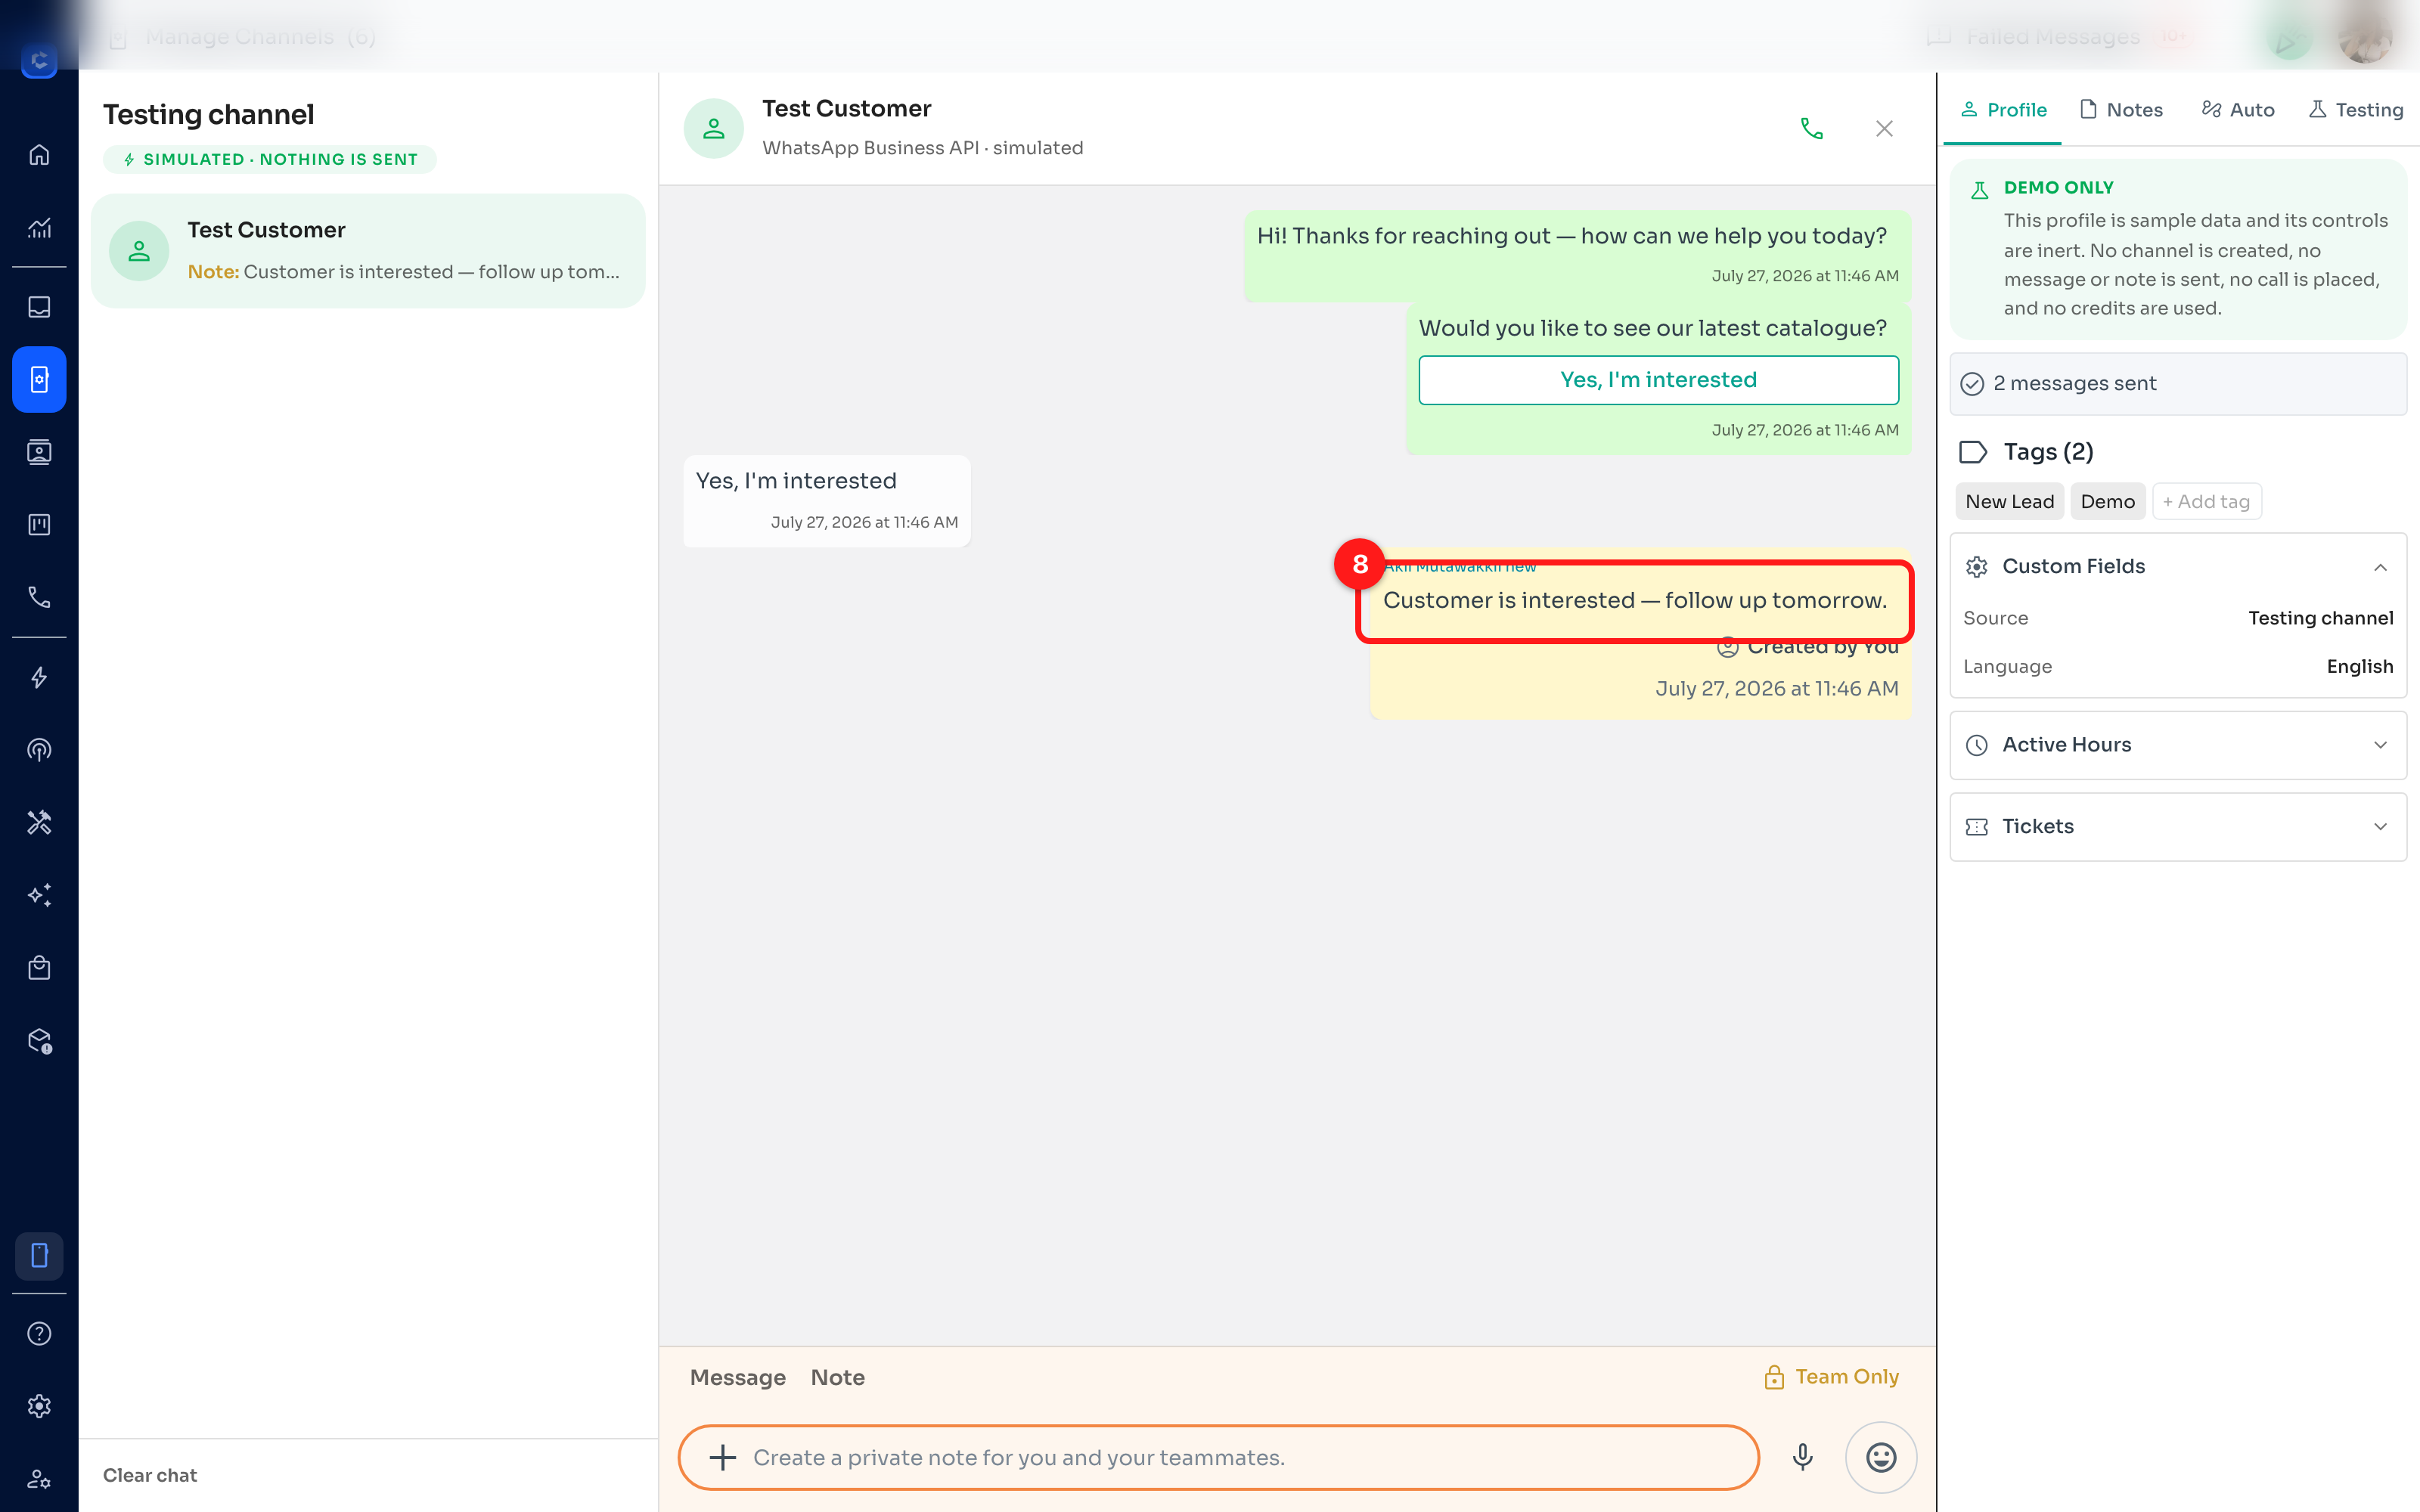
Task: Click the Tags label icon
Action: (1972, 452)
